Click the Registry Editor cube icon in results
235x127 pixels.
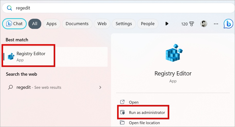tap(11, 57)
